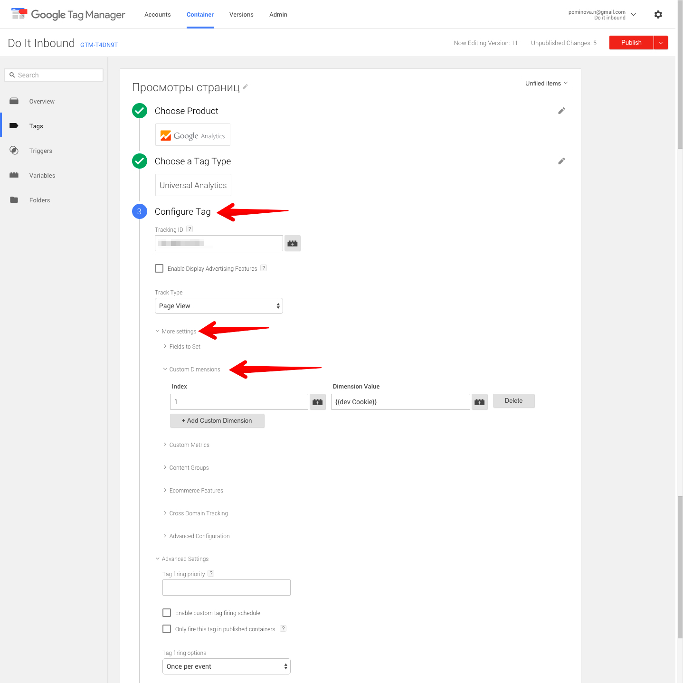Click the Dimension Value input field
Viewport: 683px width, 683px height.
[400, 402]
